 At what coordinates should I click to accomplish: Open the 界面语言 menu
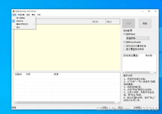click(x=21, y=15)
